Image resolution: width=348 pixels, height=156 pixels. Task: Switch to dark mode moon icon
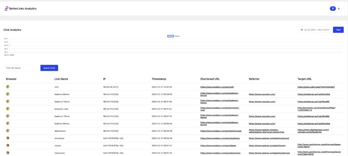point(339,8)
